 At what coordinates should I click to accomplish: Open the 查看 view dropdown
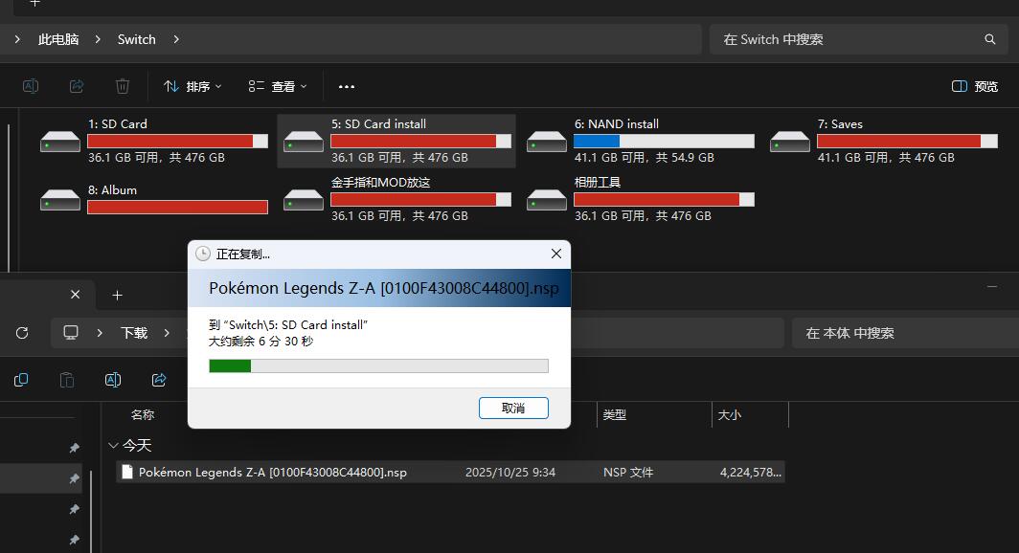coord(278,86)
